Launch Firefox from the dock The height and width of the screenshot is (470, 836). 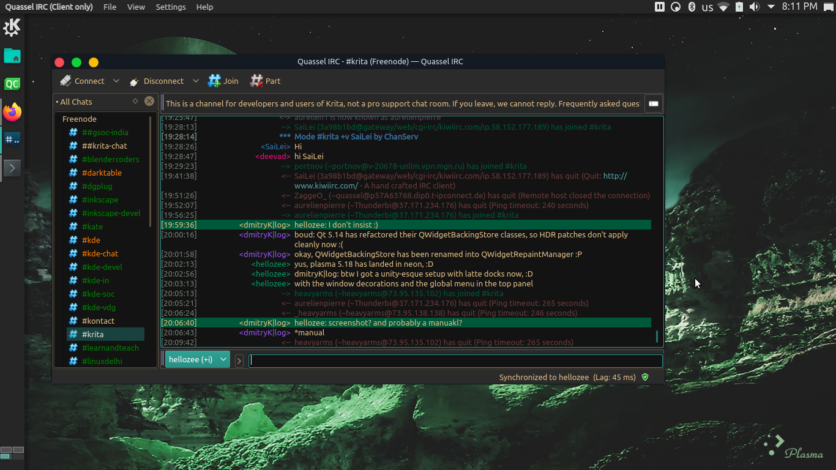pos(12,112)
